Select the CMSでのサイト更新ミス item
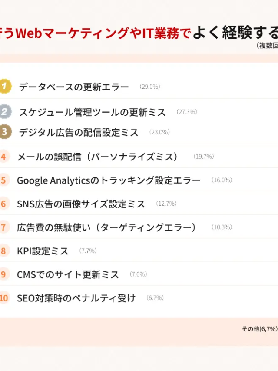The image size is (278, 371). pyautogui.click(x=68, y=274)
